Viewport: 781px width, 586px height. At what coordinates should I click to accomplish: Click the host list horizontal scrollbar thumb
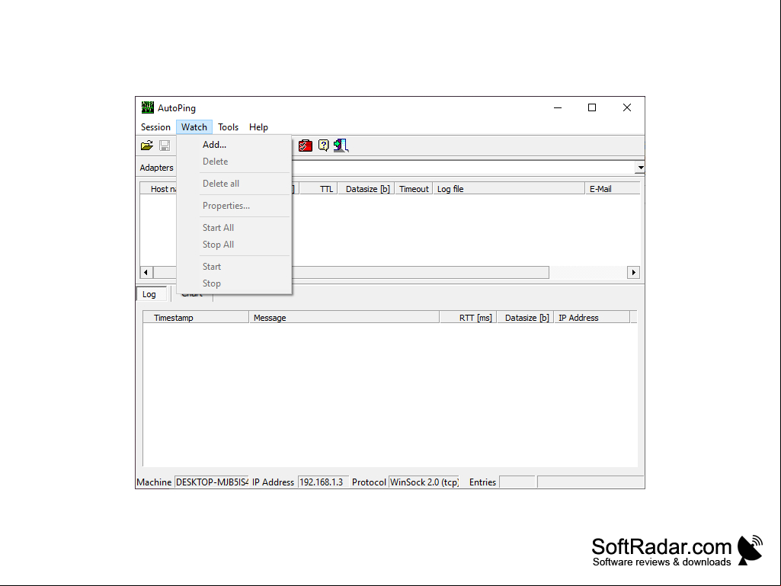click(x=420, y=273)
